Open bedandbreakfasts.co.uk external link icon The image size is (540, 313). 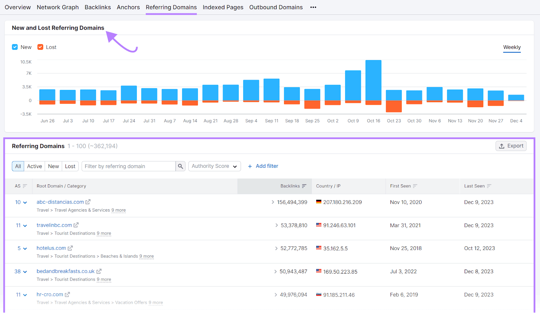coord(99,271)
